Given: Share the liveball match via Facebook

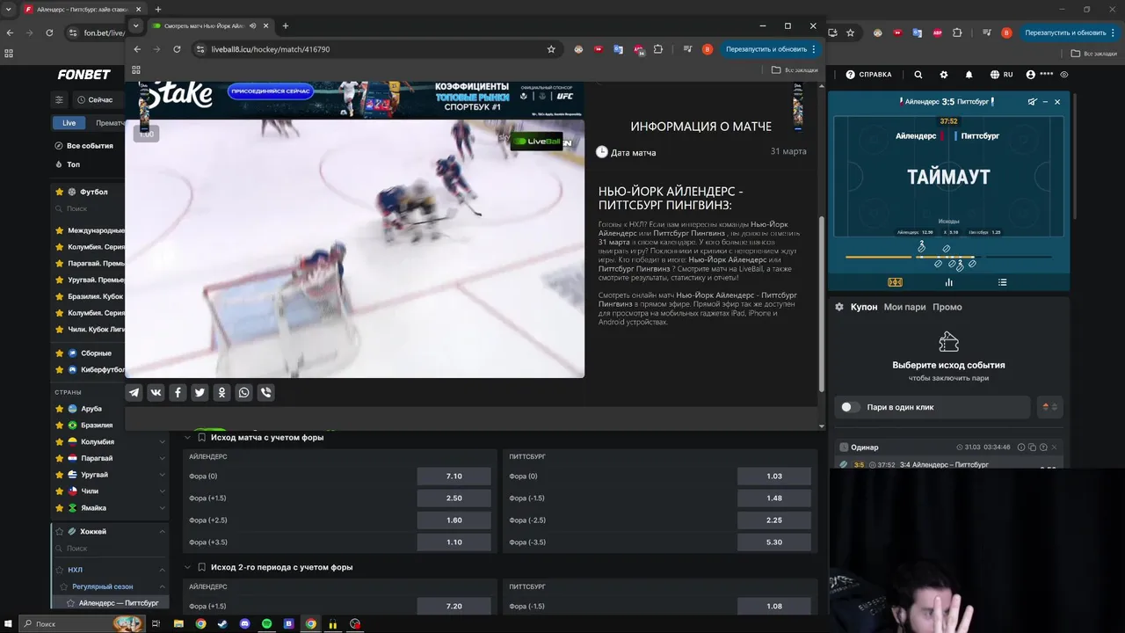Looking at the screenshot, I should coord(178,393).
